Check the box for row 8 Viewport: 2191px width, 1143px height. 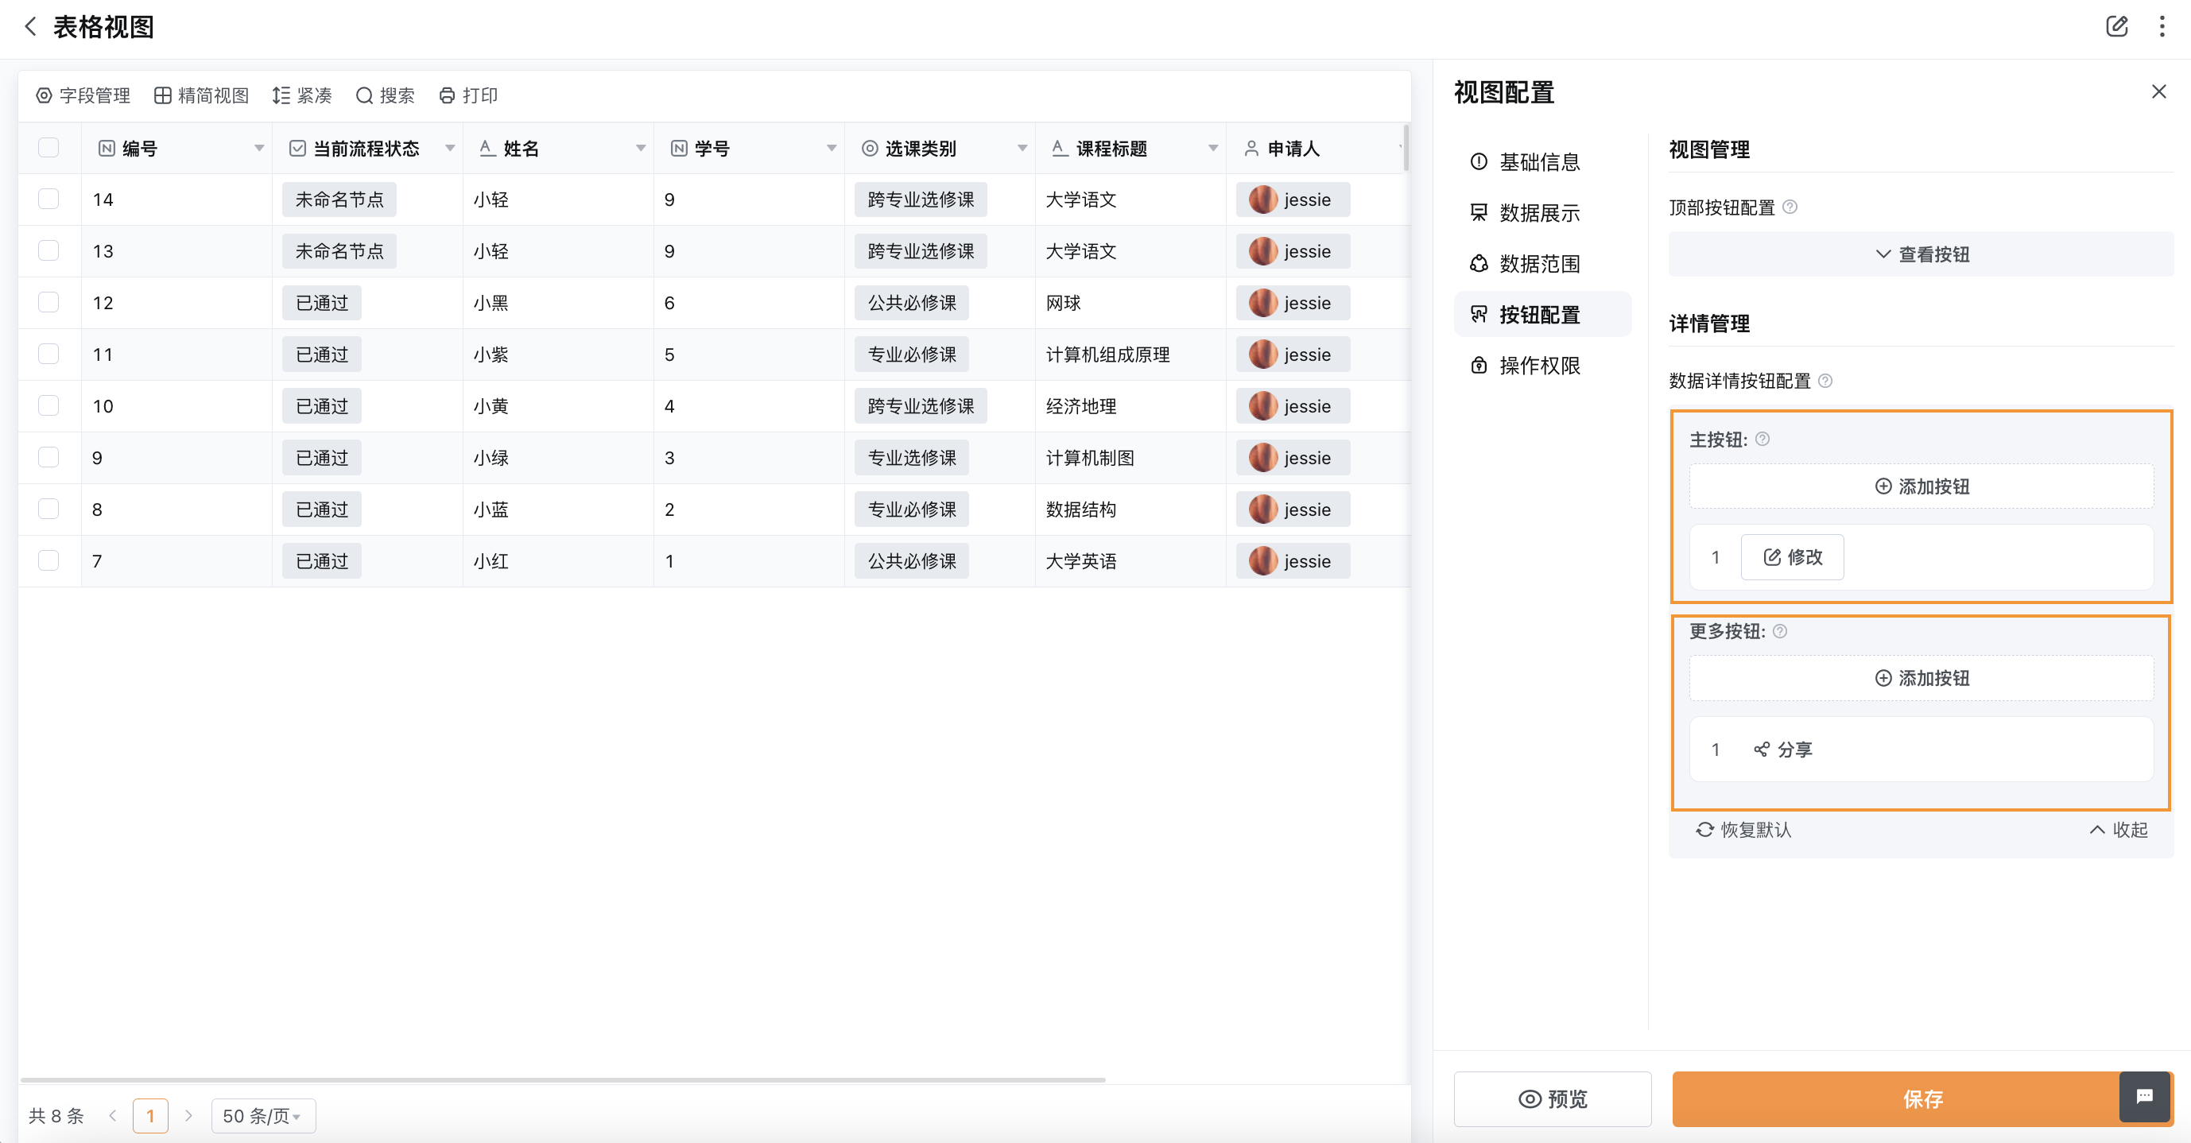coord(48,509)
